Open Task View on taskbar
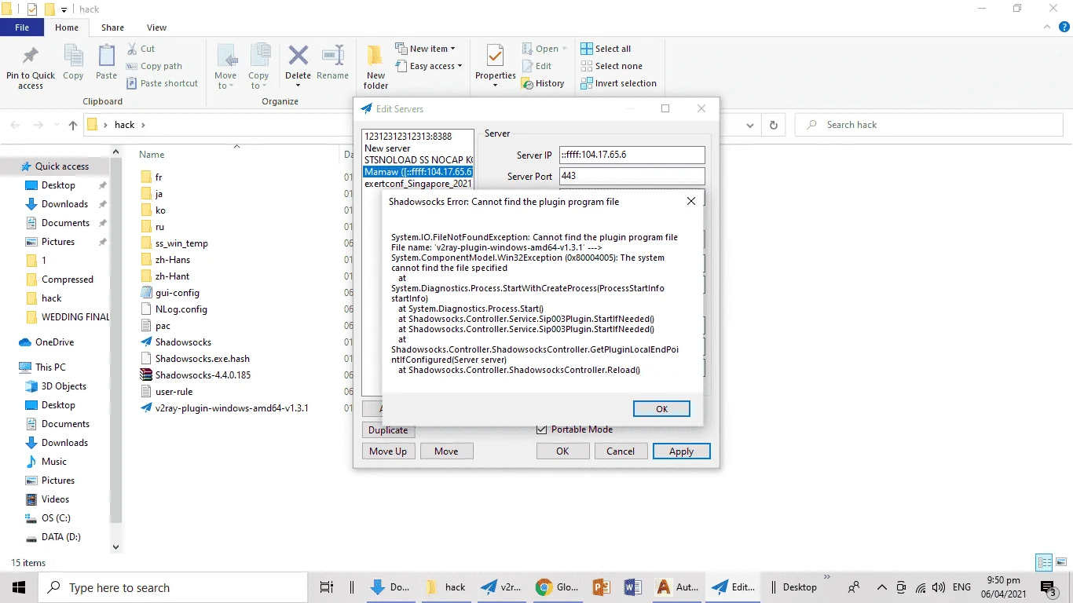The image size is (1073, 603). (x=327, y=587)
